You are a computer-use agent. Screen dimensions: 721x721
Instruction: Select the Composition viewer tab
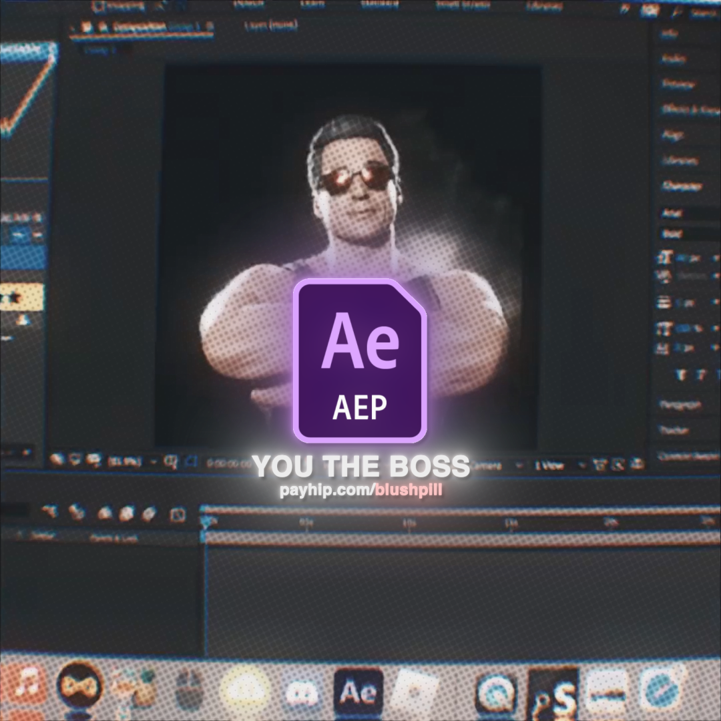click(142, 27)
